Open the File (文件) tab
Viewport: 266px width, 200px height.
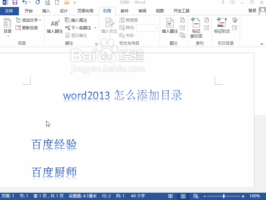9,11
